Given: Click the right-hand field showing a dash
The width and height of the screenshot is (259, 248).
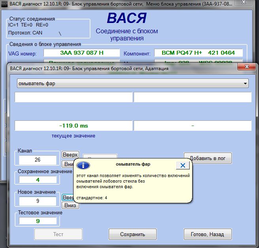Looking at the screenshot, I should [193, 126].
